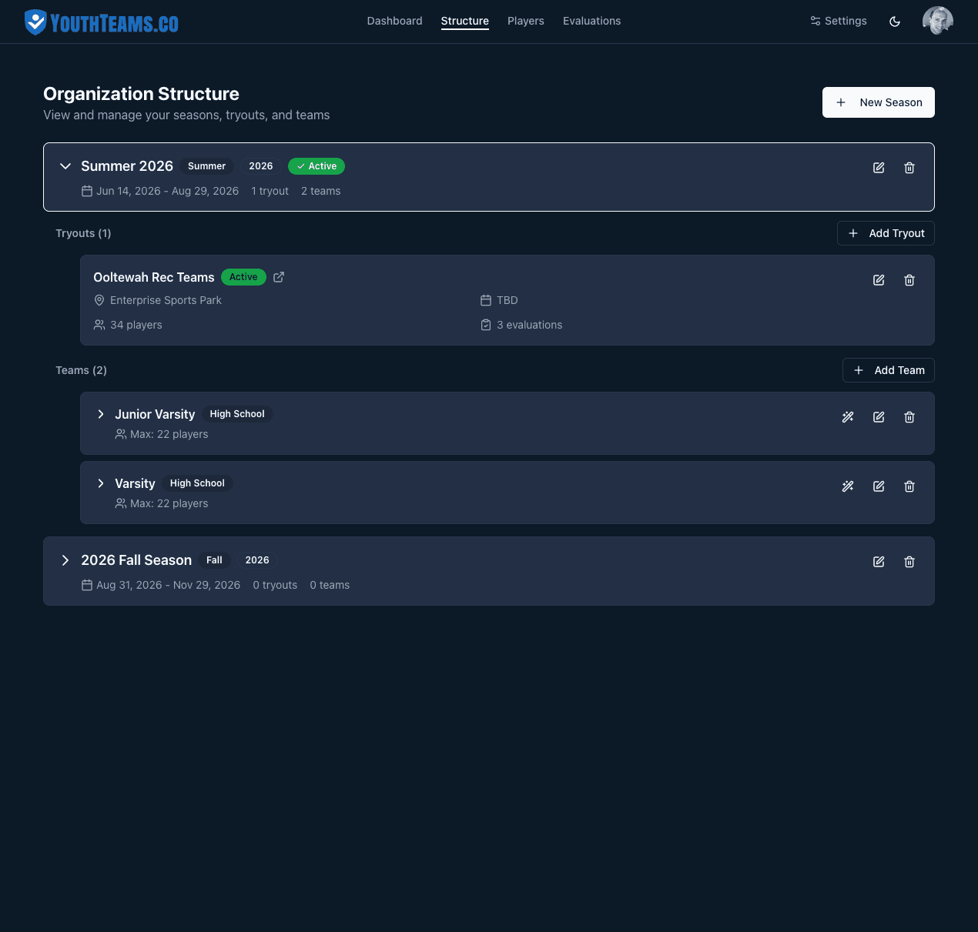Open Ooltewah Rec Teams external link

click(279, 277)
